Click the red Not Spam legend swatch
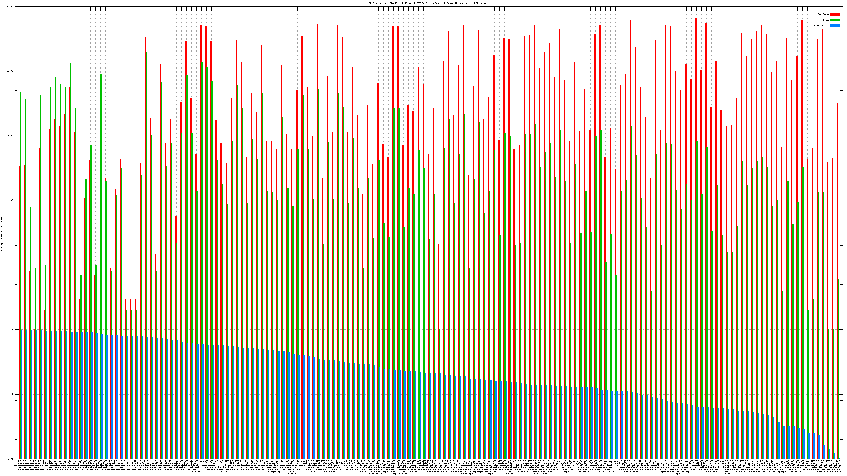This screenshot has height=476, width=847. click(x=835, y=14)
